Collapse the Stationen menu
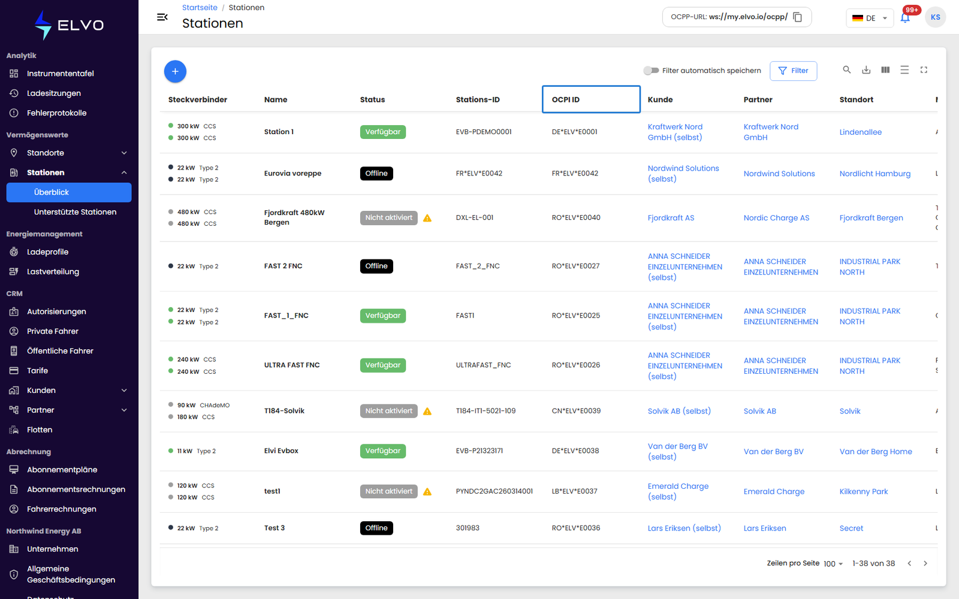This screenshot has height=599, width=959. pyautogui.click(x=69, y=173)
